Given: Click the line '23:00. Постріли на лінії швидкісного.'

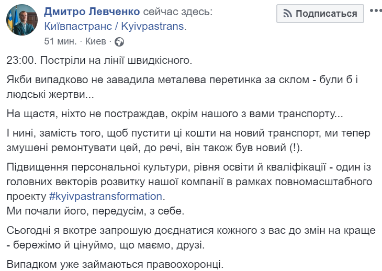Looking at the screenshot, I should coord(100,60).
